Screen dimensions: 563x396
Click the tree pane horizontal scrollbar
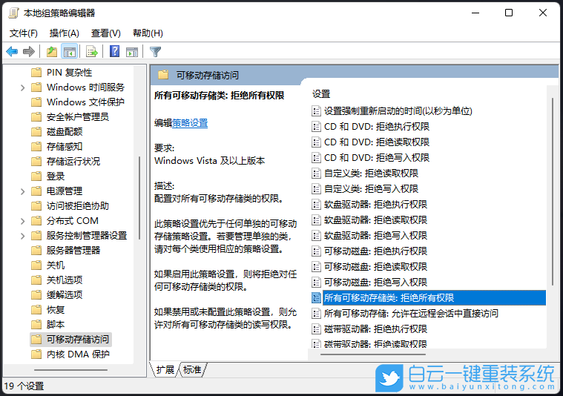click(70, 370)
